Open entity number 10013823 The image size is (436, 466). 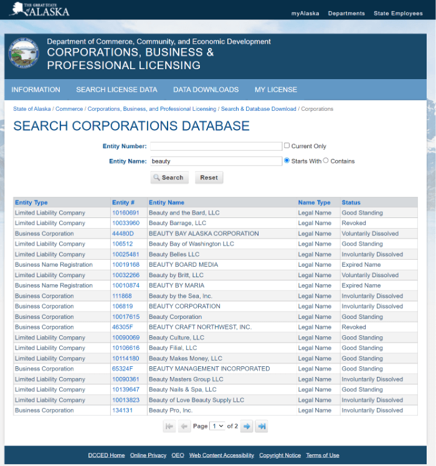[126, 400]
